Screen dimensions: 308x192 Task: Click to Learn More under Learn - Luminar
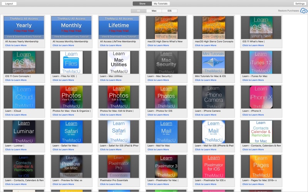point(16,149)
